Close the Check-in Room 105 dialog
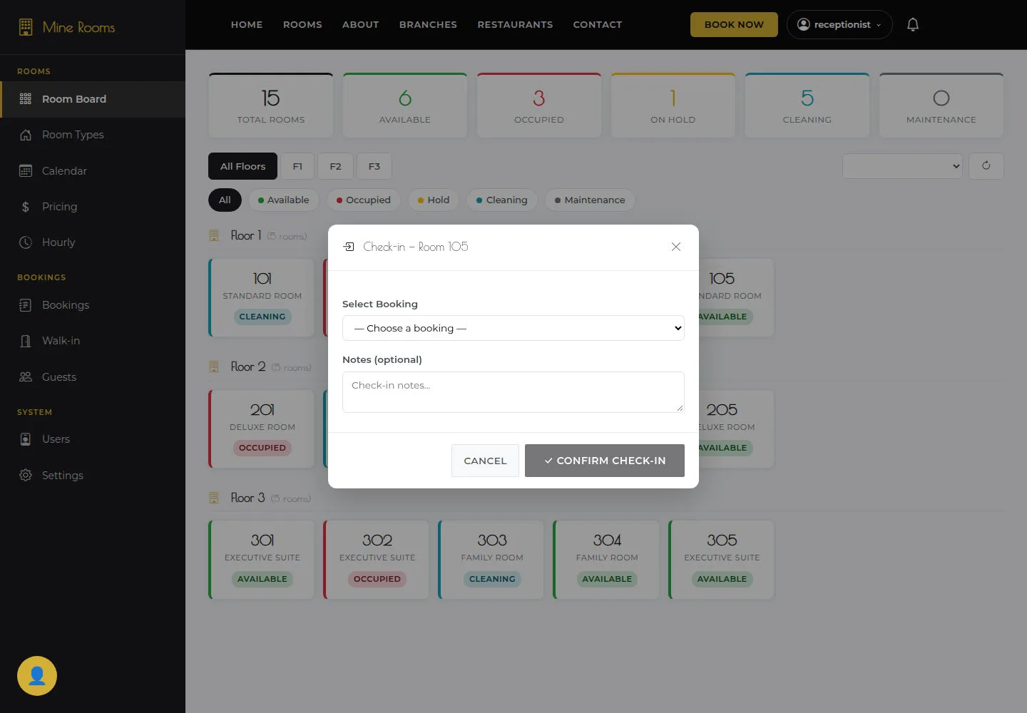1027x713 pixels. click(x=676, y=247)
